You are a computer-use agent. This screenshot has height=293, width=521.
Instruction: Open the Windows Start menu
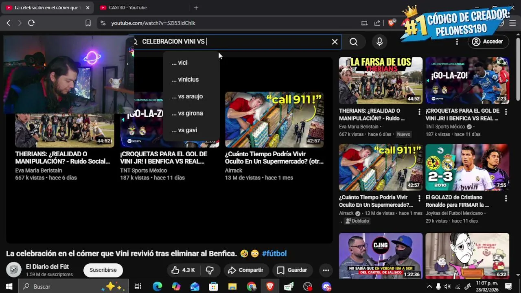coord(9,287)
